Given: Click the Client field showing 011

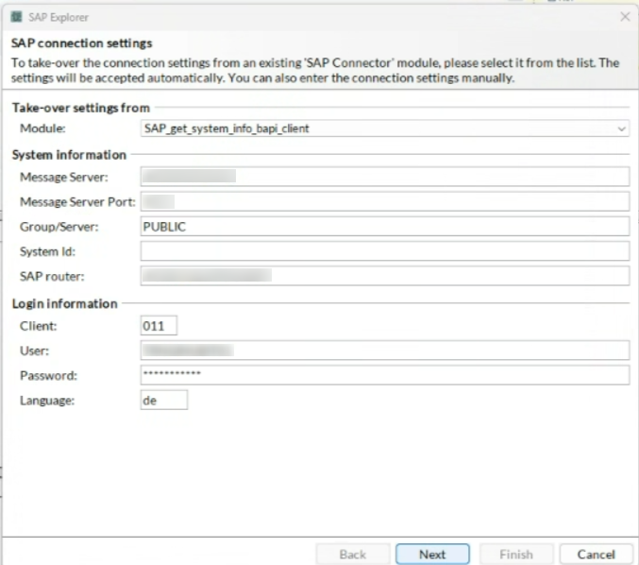Looking at the screenshot, I should pos(159,326).
